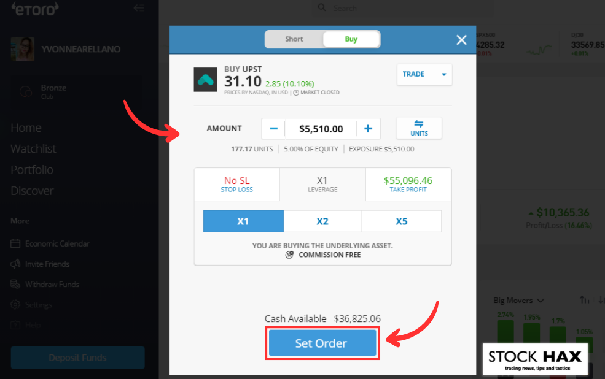Open the Take Profit tab

coord(408,185)
